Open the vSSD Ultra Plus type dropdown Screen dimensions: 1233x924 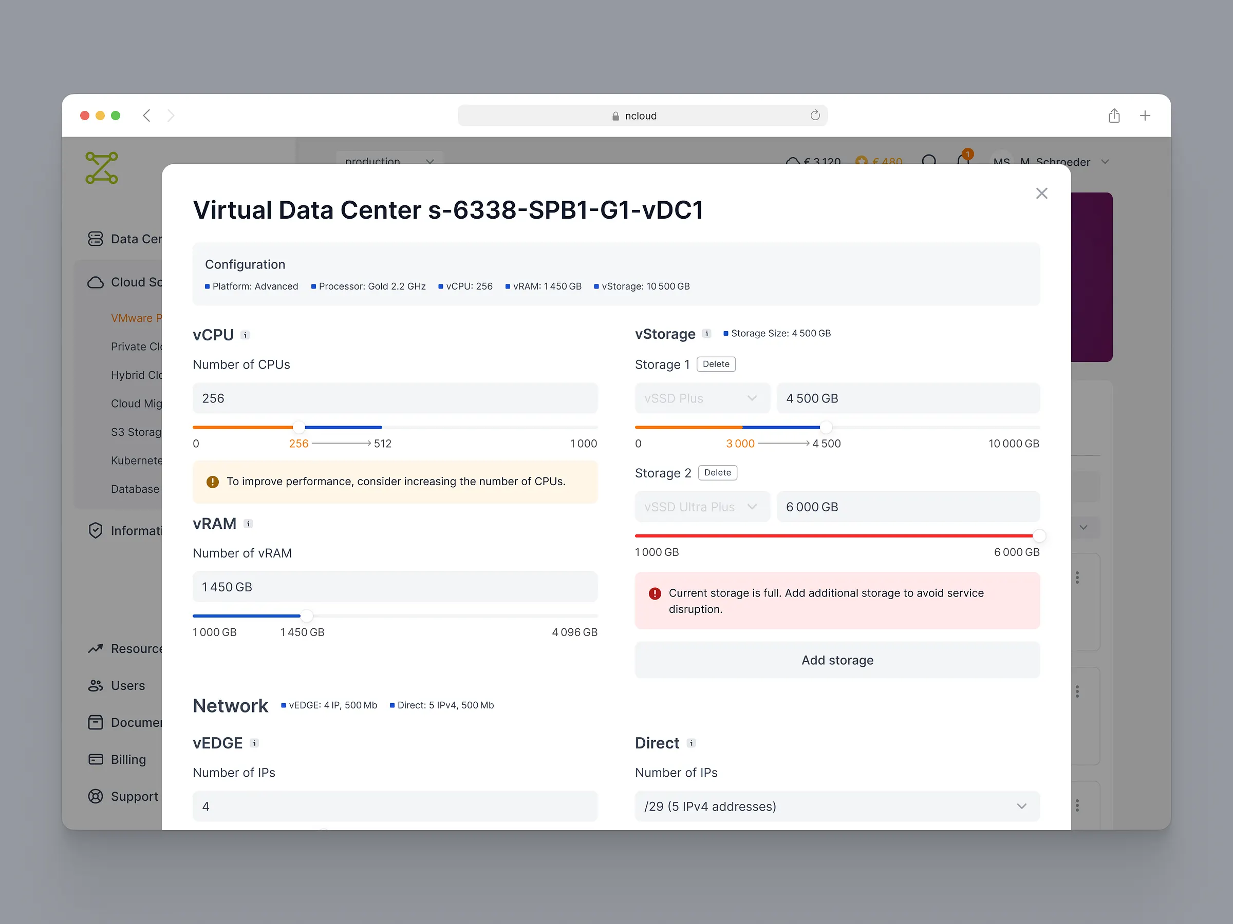702,507
